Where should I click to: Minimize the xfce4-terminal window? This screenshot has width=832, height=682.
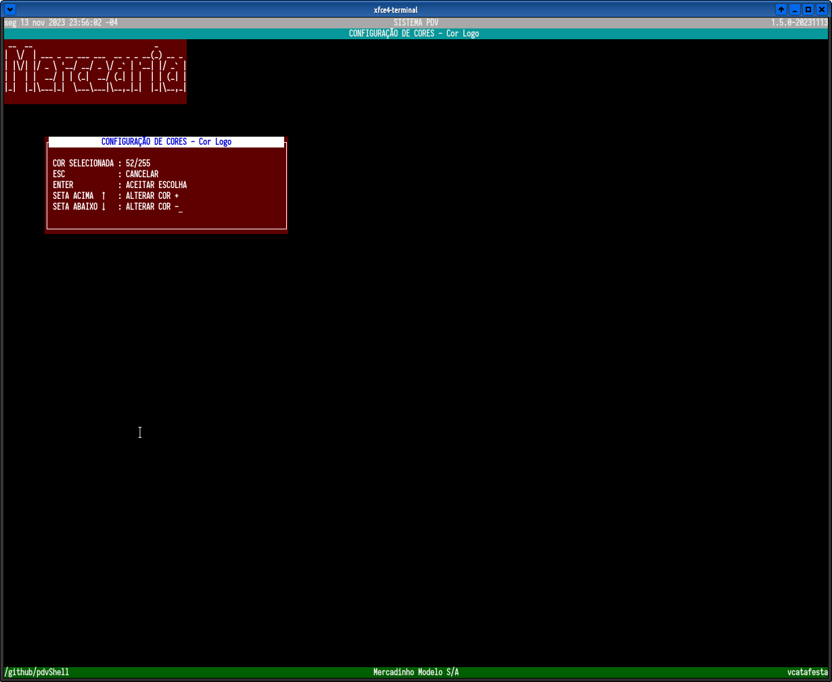pos(795,9)
